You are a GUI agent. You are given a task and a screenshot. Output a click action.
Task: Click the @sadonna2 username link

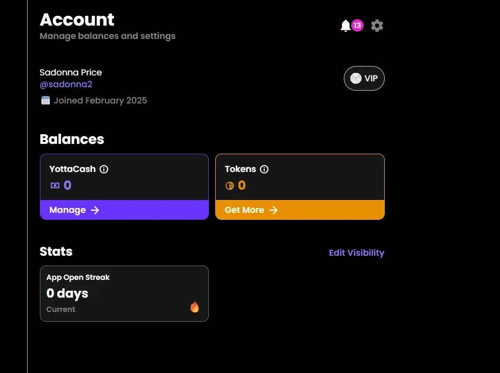(x=66, y=84)
